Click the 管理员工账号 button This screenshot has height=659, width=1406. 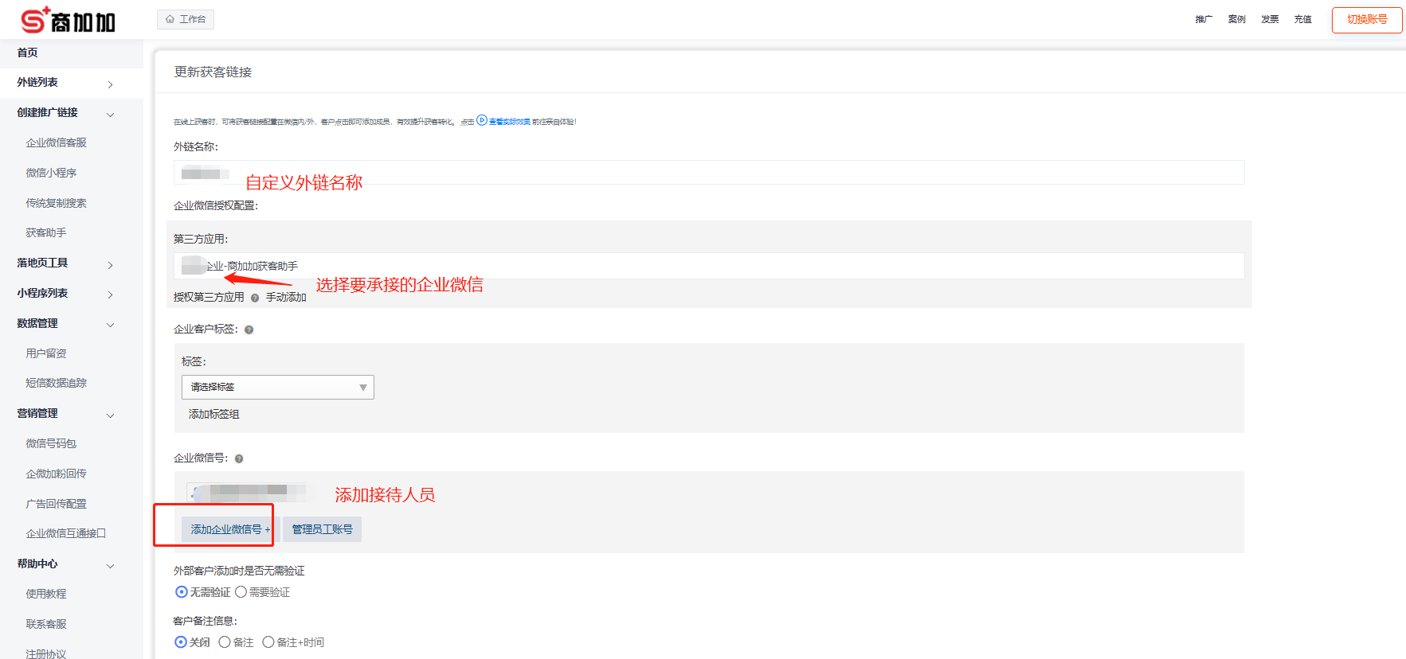(322, 529)
